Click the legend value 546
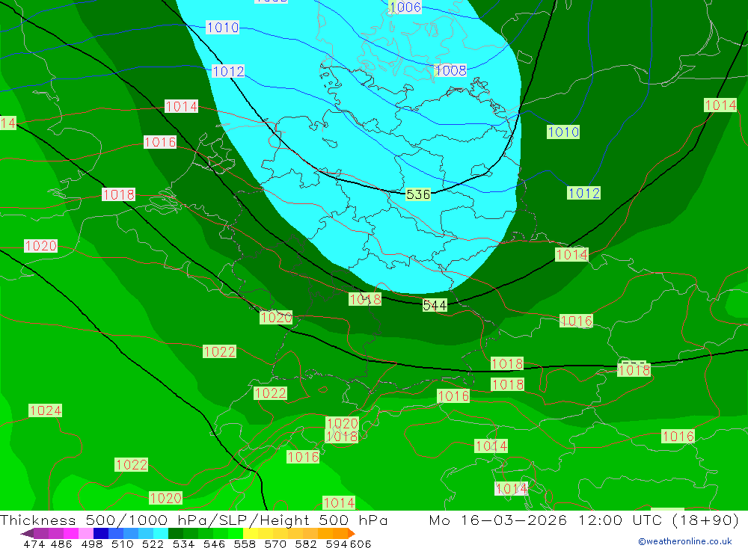The image size is (748, 548). (214, 544)
